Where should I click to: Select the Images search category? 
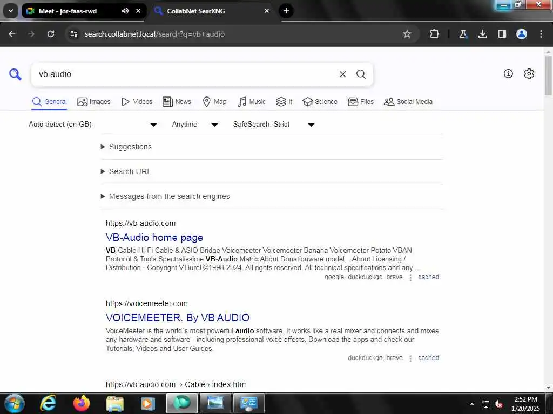point(94,102)
